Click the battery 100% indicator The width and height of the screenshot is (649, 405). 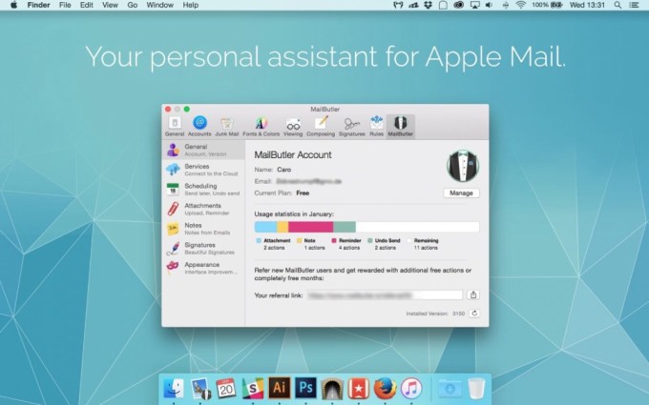tap(547, 5)
